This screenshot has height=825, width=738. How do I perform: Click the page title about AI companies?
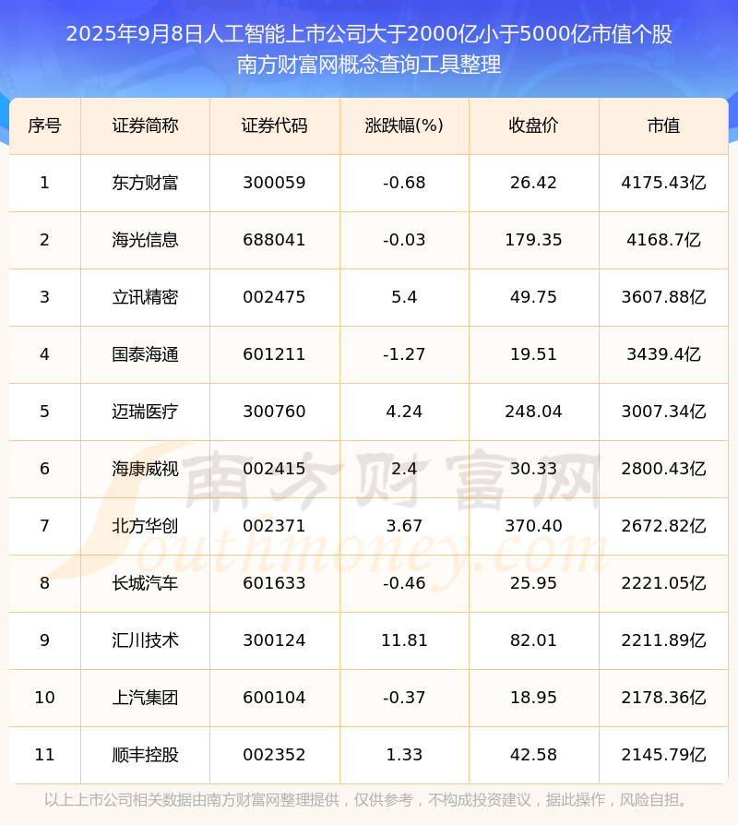tap(368, 35)
